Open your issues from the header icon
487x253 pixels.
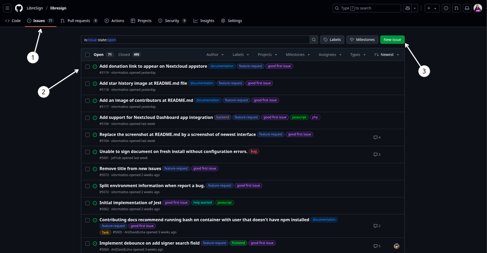pos(446,8)
